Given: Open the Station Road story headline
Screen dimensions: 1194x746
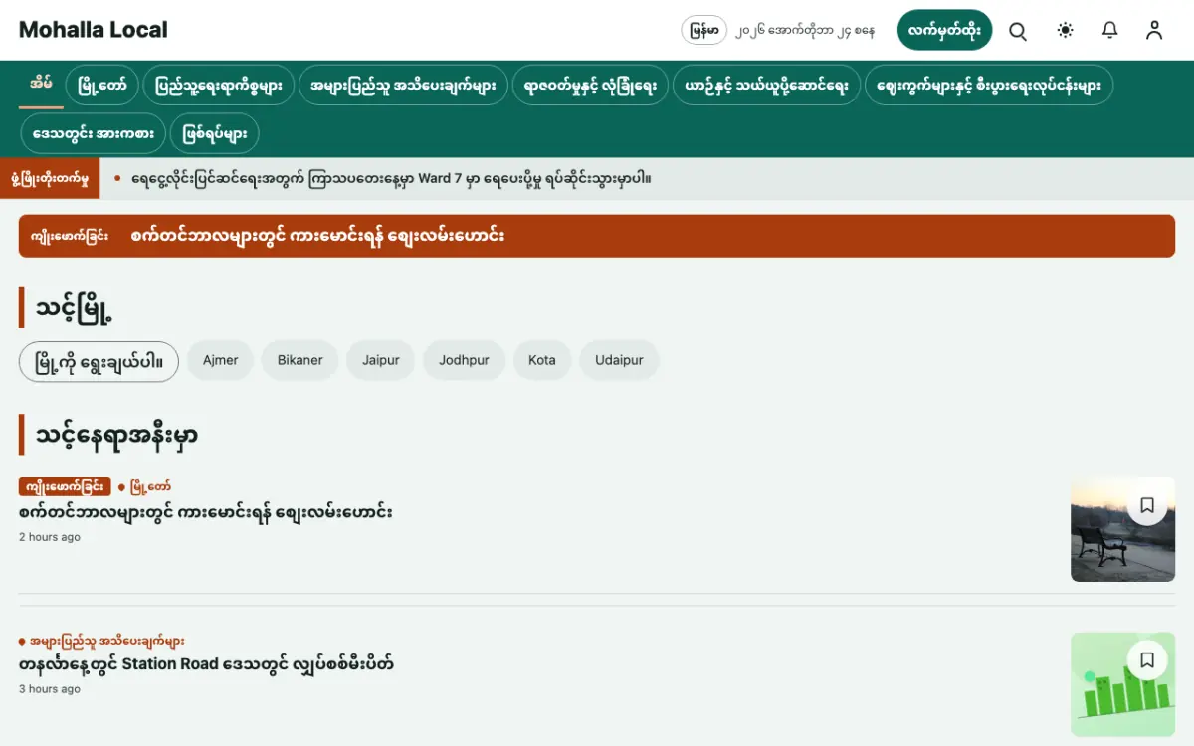Looking at the screenshot, I should (206, 663).
